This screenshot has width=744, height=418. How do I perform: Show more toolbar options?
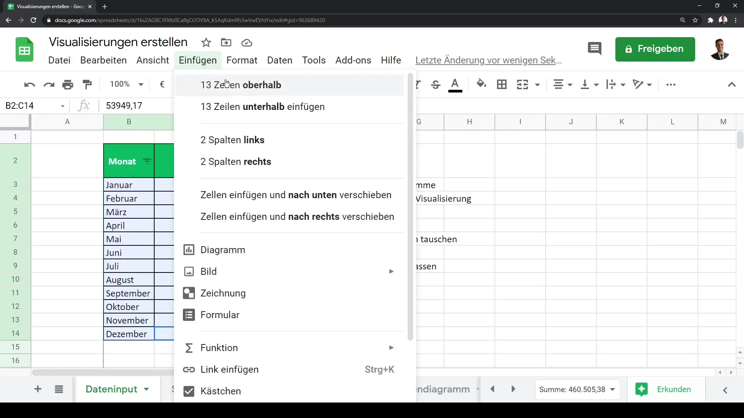pos(671,84)
